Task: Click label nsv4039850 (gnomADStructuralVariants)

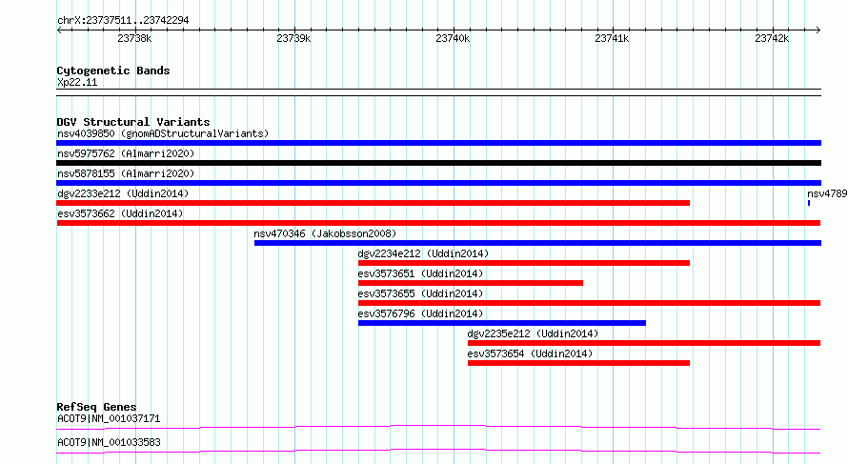Action: (163, 133)
